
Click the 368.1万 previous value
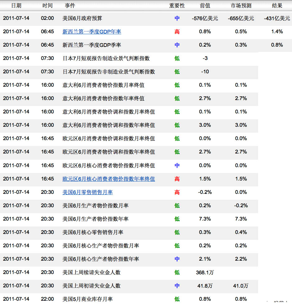205,272
